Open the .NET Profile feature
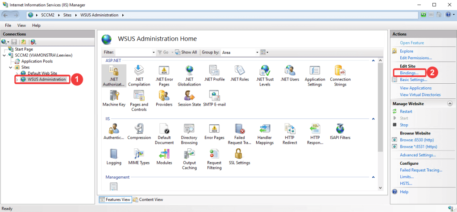The image size is (457, 212). (x=214, y=73)
